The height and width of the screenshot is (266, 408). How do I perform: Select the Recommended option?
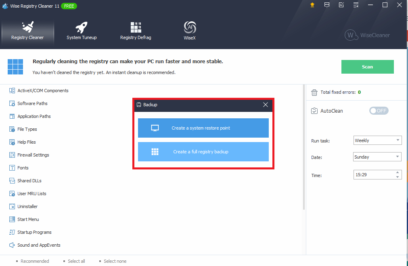tap(35, 261)
